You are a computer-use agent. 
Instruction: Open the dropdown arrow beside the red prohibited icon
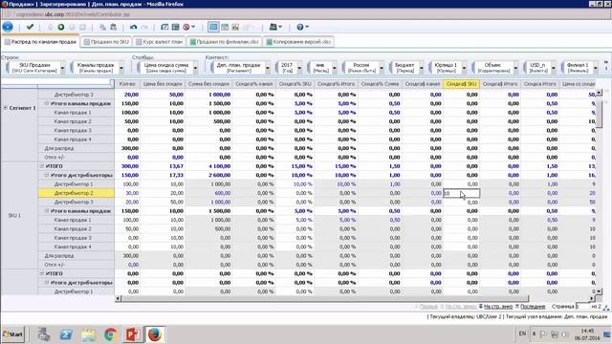pos(193,27)
